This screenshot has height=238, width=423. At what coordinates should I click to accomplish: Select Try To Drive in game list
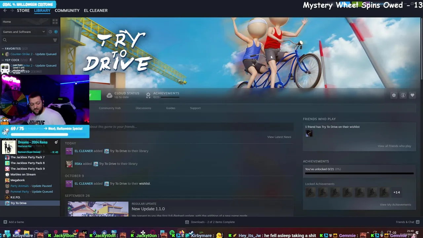[30, 203]
